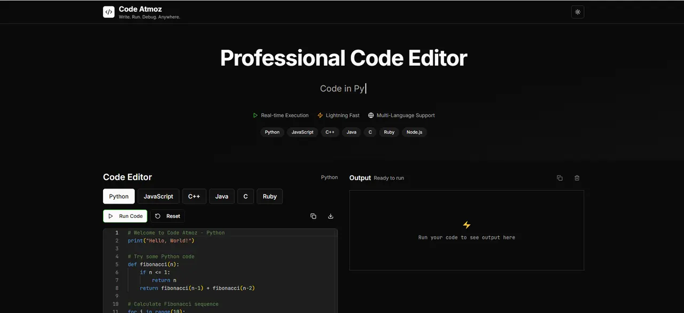
Task: Switch to the Ruby language tab
Action: [x=270, y=196]
